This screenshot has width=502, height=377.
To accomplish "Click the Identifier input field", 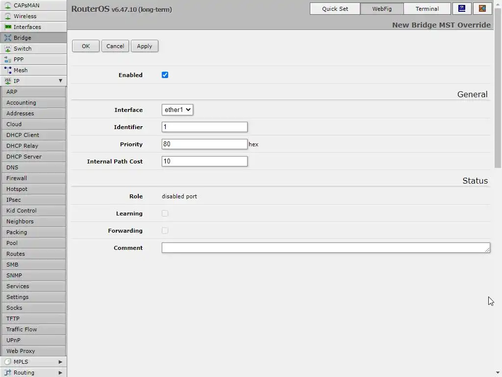I will [x=204, y=127].
